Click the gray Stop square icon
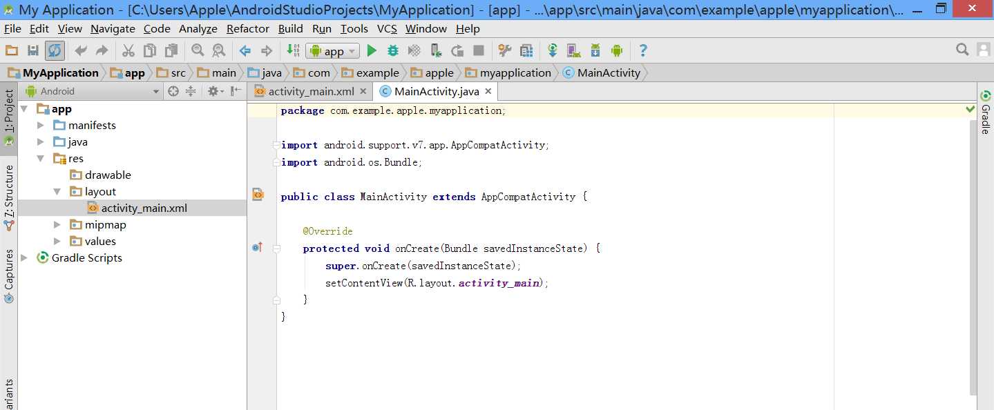994x410 pixels. tap(479, 50)
